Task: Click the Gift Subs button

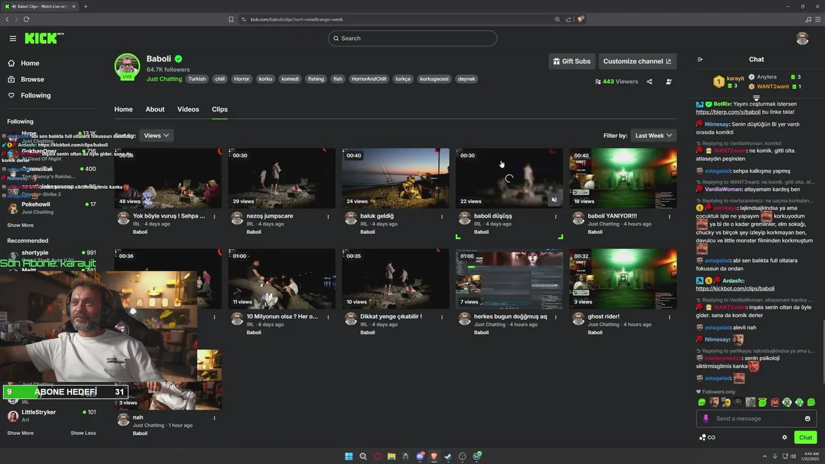Action: (572, 61)
